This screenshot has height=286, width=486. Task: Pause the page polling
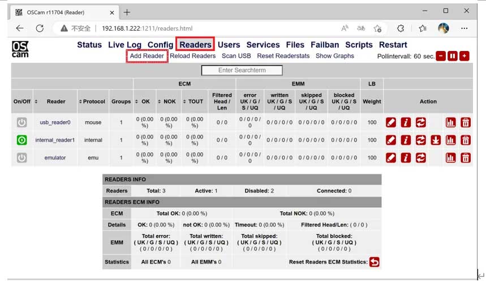pos(453,56)
